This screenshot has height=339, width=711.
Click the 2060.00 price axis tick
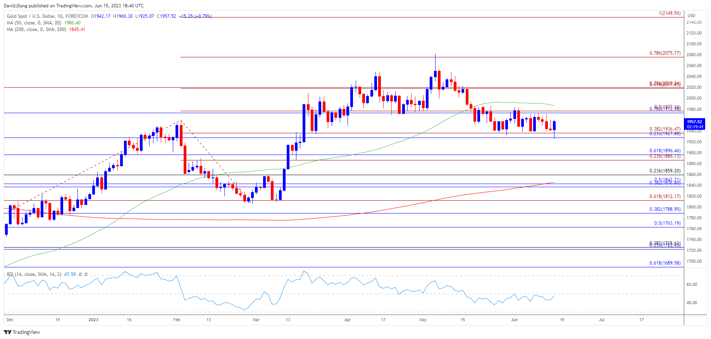coord(694,65)
